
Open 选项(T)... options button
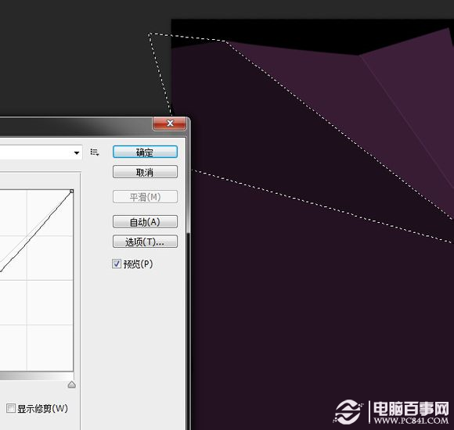(x=145, y=242)
